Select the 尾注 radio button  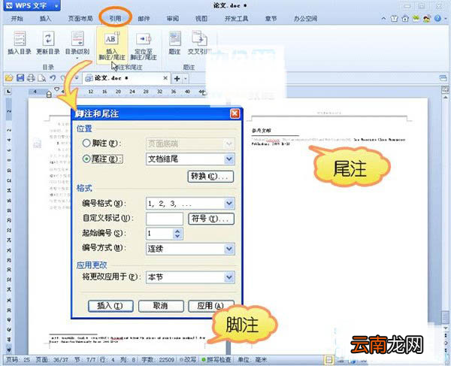click(x=86, y=159)
